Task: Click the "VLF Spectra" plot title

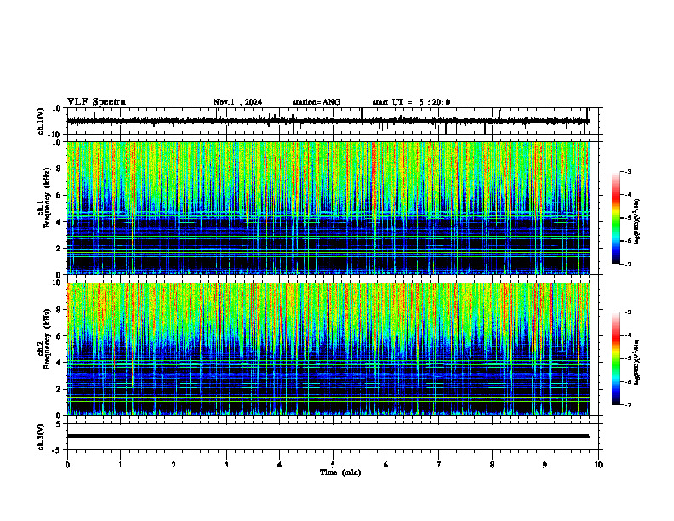Action: tap(96, 102)
